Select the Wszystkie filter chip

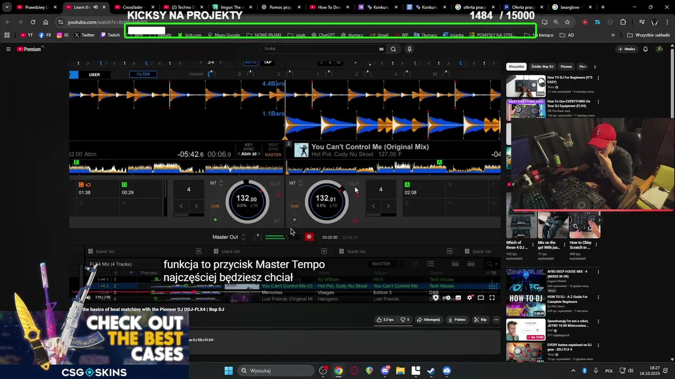coord(516,67)
